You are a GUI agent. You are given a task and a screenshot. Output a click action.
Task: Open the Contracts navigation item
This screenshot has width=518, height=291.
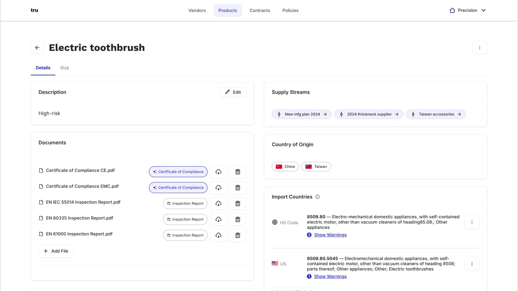click(259, 10)
